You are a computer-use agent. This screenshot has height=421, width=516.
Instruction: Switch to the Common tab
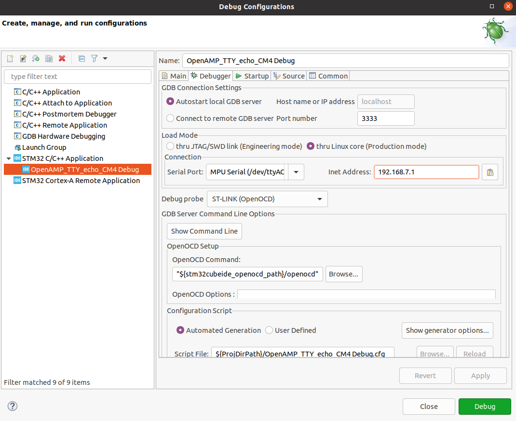(328, 76)
